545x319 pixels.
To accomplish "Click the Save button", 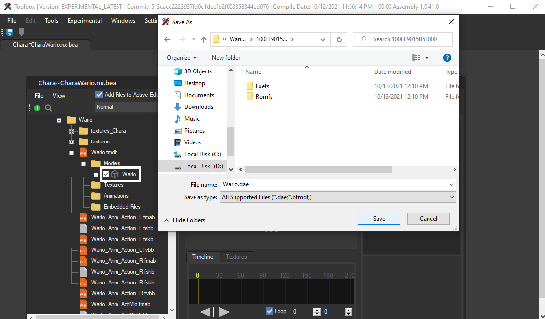I will tap(379, 218).
